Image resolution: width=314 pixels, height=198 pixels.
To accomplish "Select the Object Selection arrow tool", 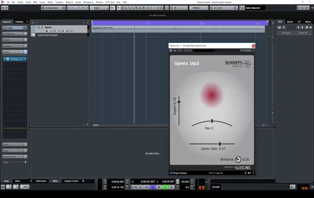I will 118,8.
